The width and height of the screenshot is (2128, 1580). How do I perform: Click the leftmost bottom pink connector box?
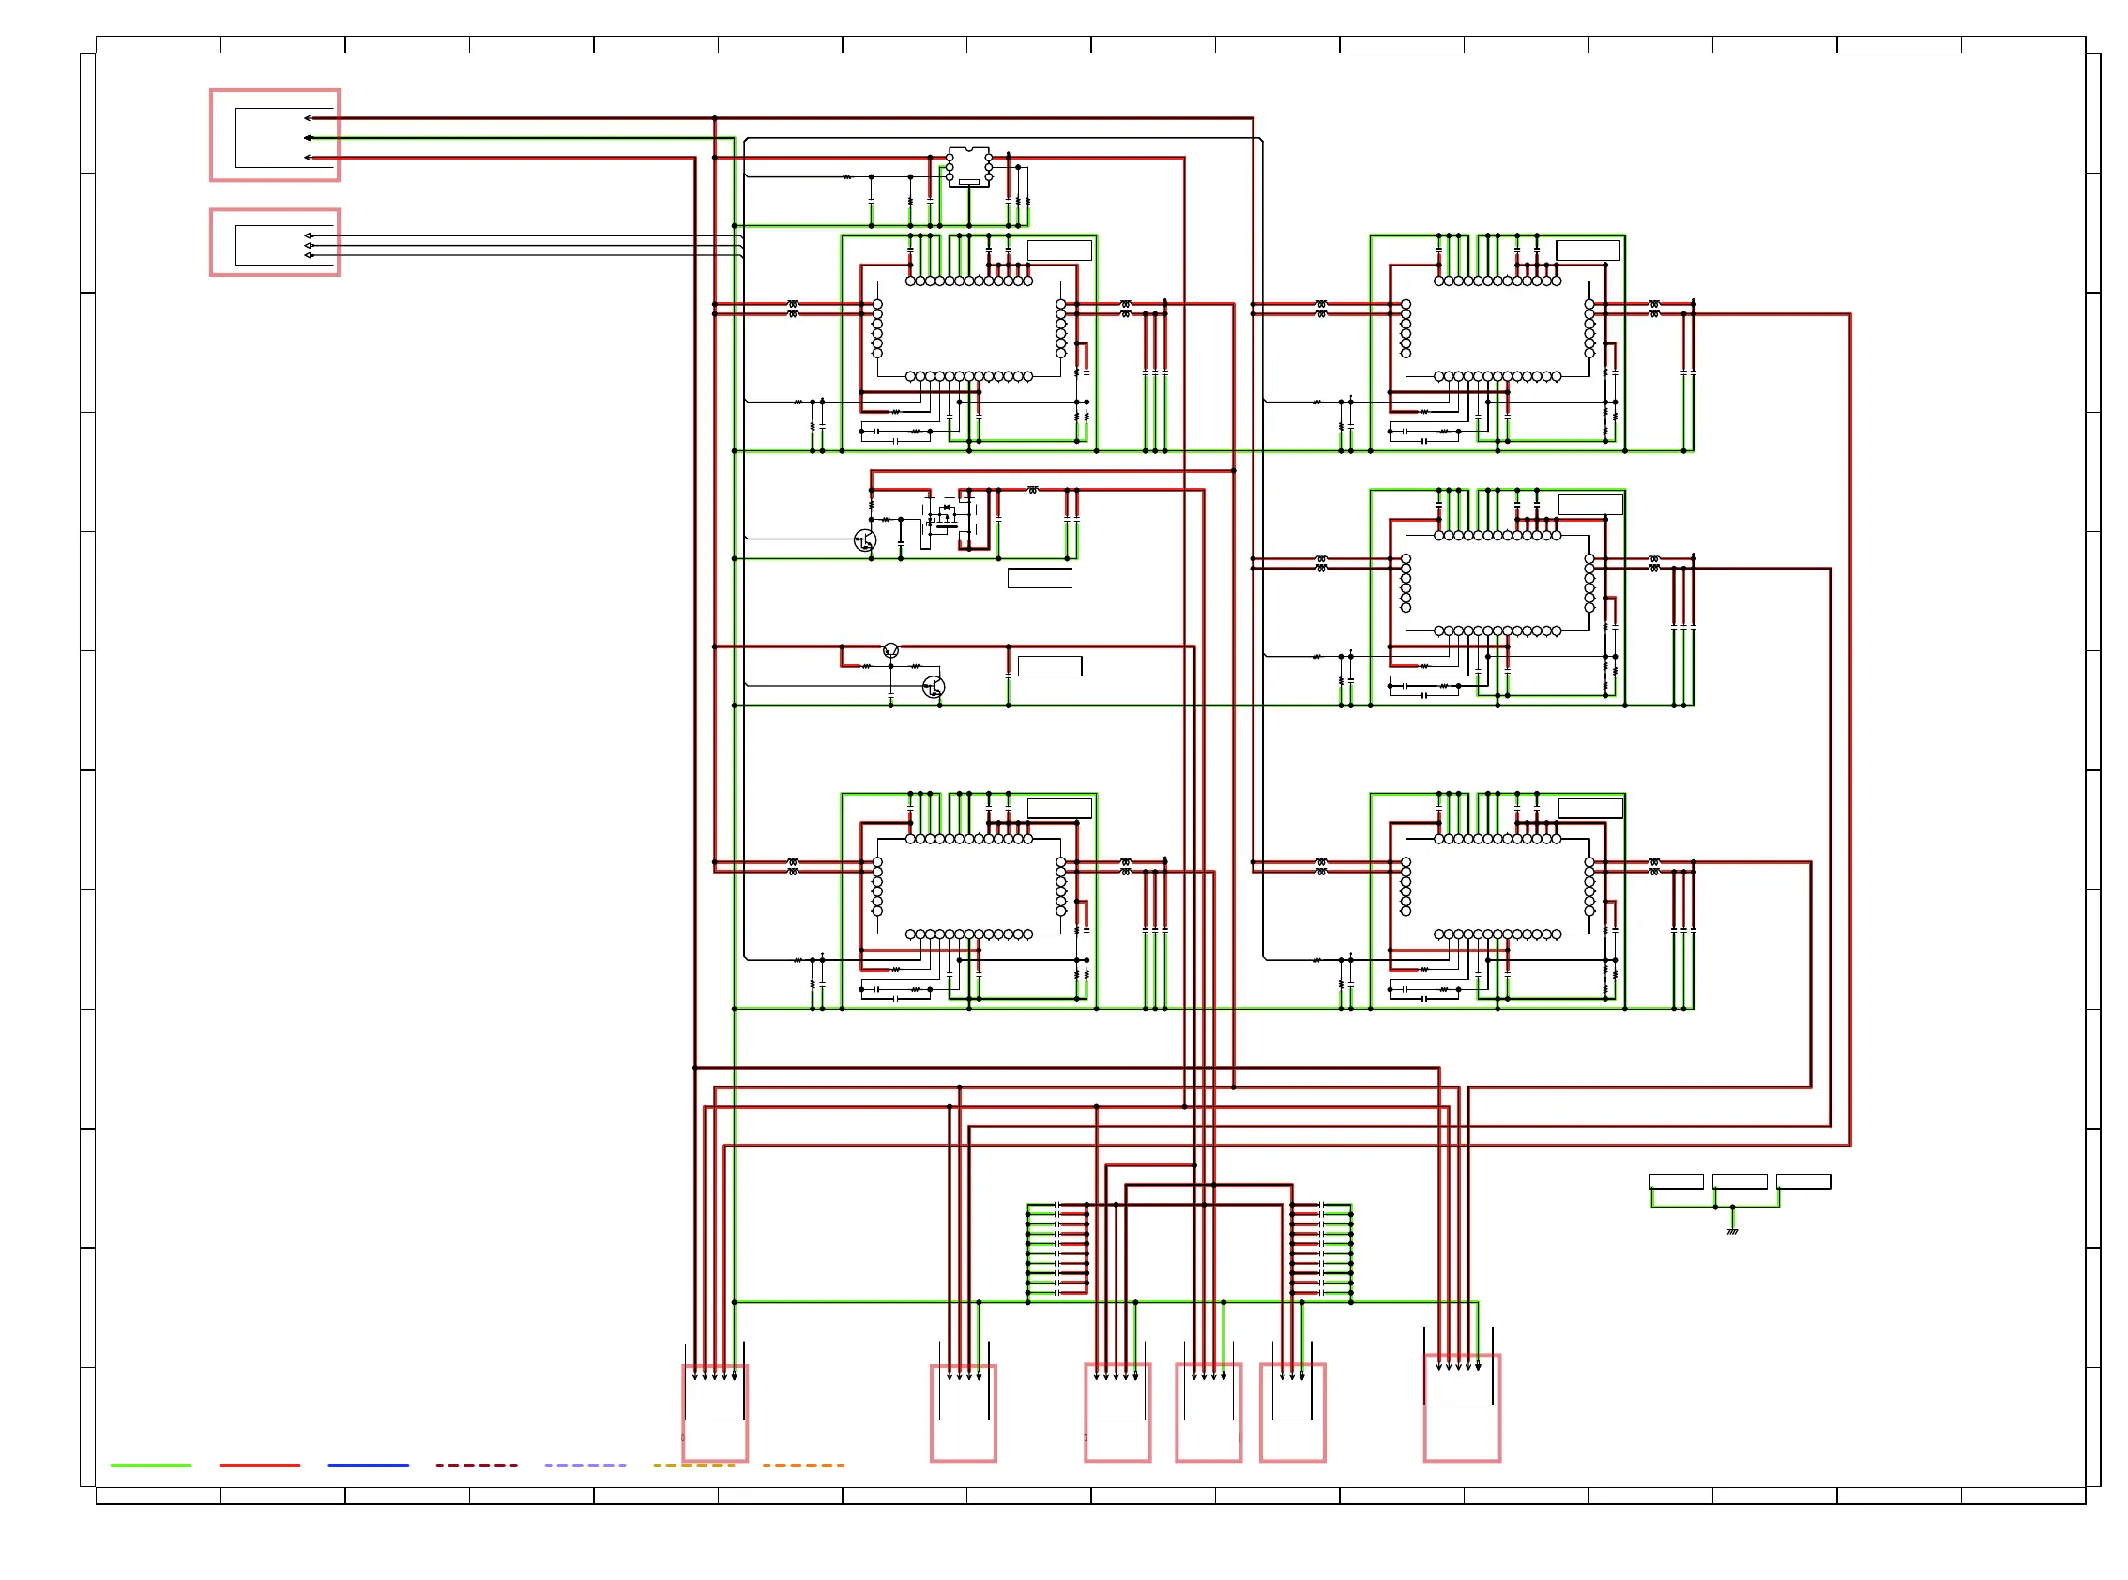click(714, 1412)
